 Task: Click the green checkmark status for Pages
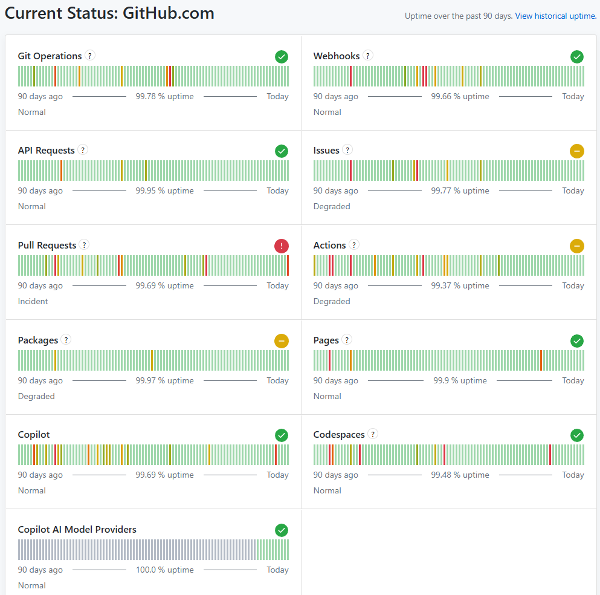[577, 341]
